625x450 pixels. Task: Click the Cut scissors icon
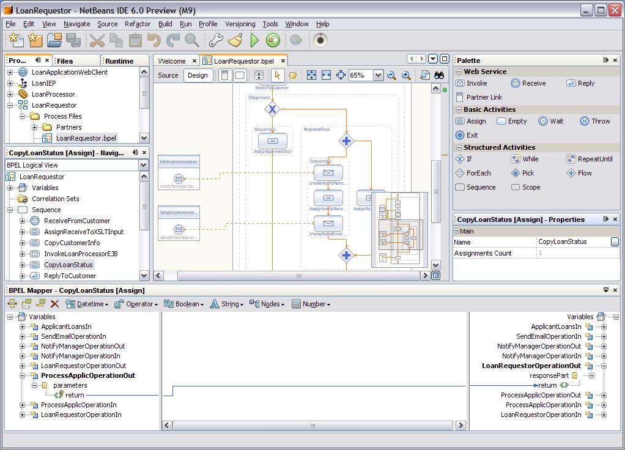(x=97, y=40)
